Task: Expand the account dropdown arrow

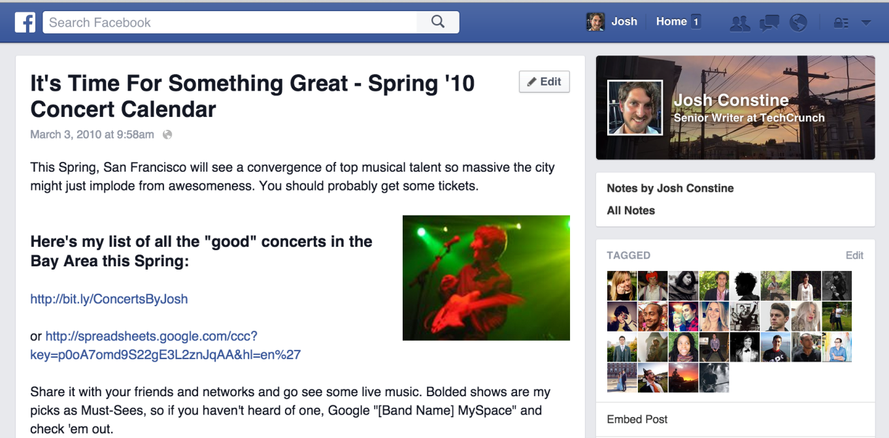Action: pos(866,23)
